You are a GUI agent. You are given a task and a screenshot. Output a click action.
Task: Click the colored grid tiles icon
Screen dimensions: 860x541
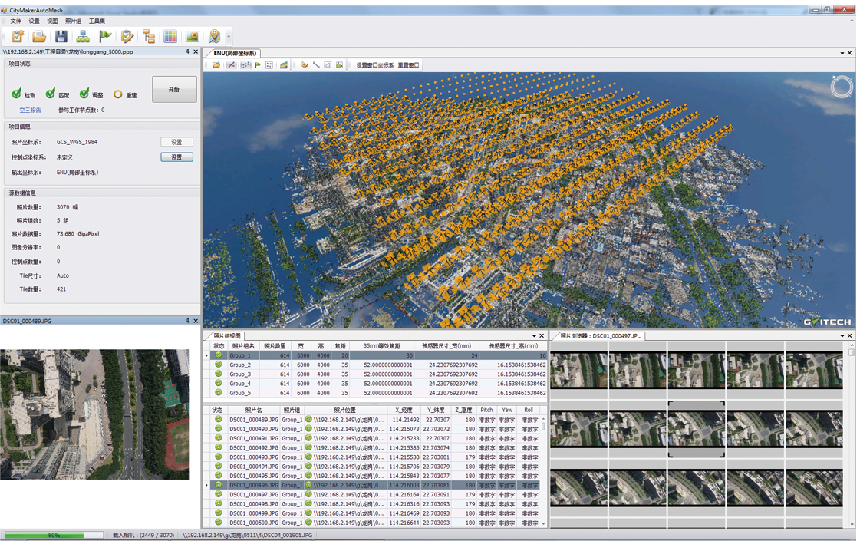[x=170, y=36]
